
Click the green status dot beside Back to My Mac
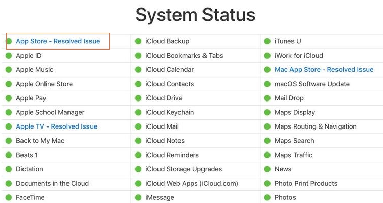point(9,141)
